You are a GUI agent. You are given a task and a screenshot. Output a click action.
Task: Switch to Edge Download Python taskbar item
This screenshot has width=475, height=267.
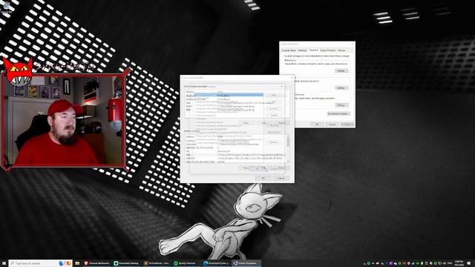[x=216, y=263]
